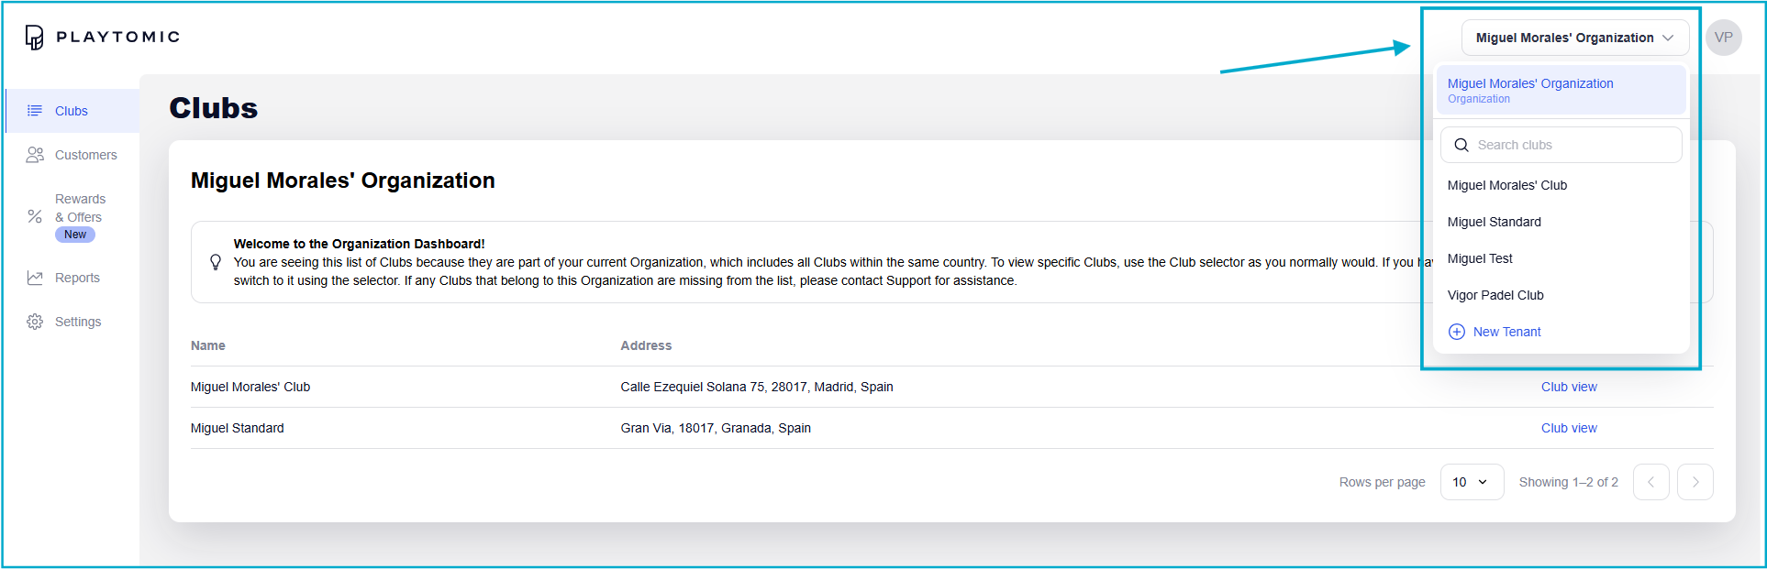Open Reports in the sidebar menu
This screenshot has height=569, width=1767.
click(x=72, y=278)
